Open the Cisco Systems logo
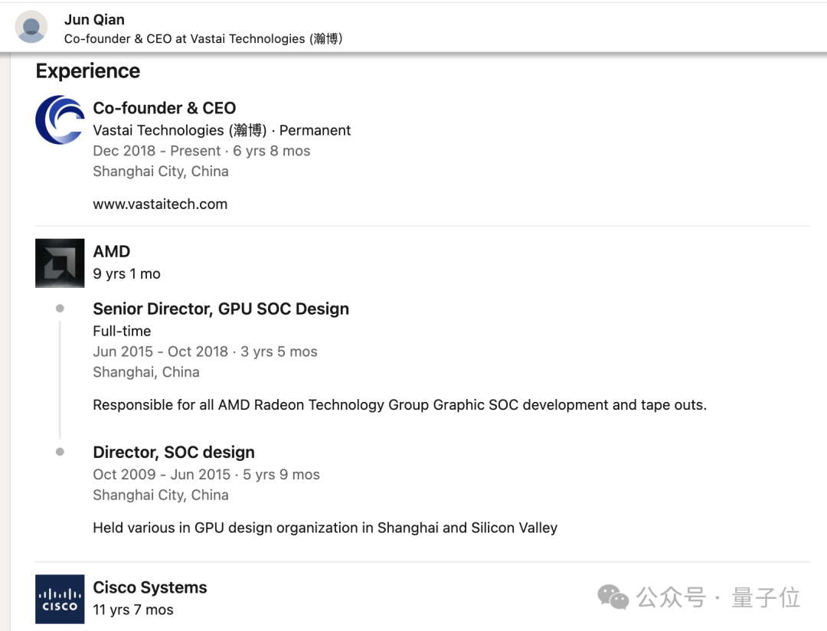The width and height of the screenshot is (827, 631). point(60,599)
